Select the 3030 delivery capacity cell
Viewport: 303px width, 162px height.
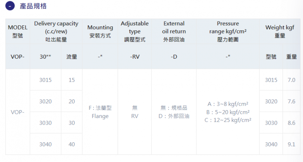tap(45, 123)
